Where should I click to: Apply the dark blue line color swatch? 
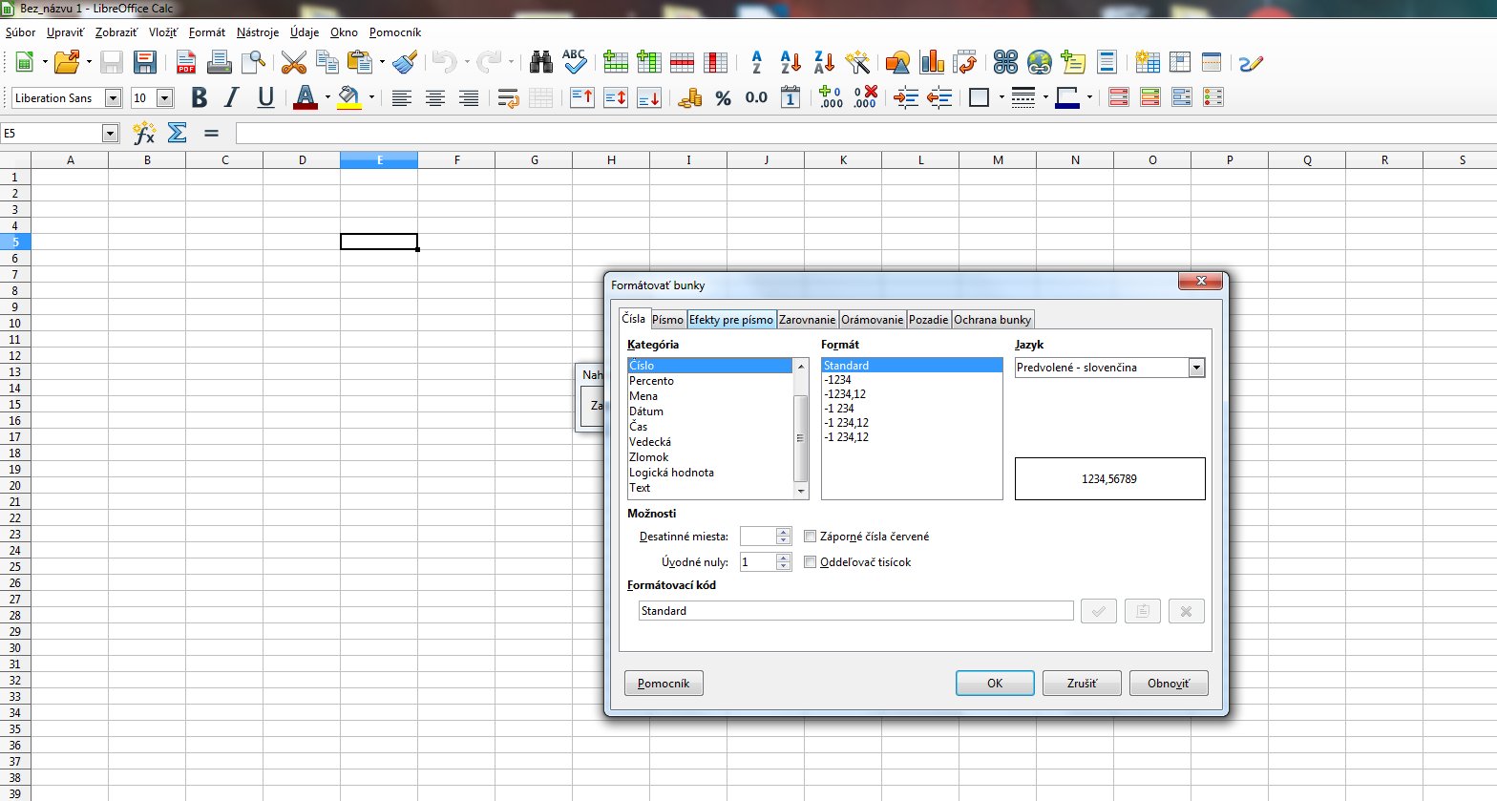(x=1067, y=97)
